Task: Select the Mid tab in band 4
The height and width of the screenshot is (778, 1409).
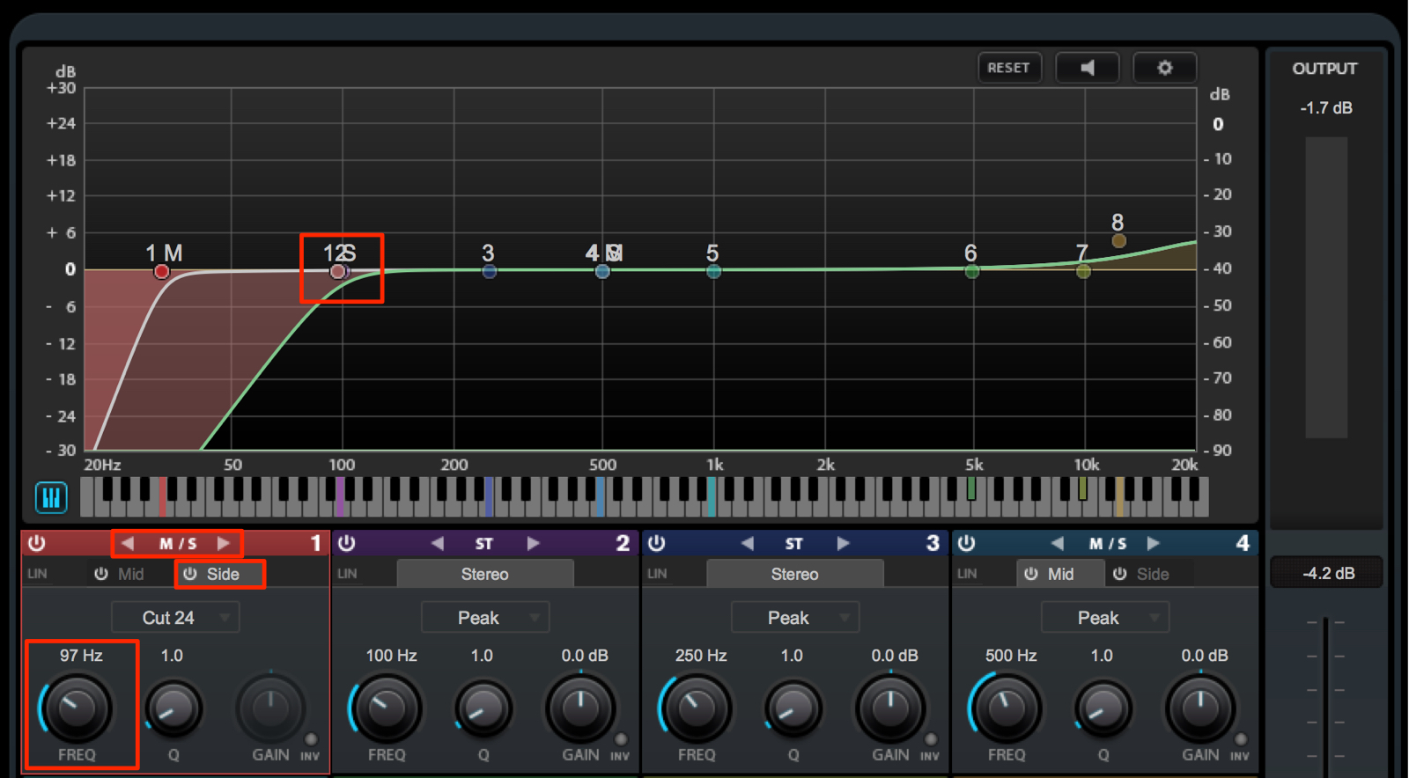Action: click(x=1060, y=574)
